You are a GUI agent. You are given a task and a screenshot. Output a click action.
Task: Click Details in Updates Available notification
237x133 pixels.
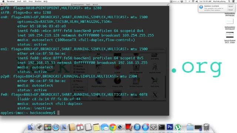point(231,7)
